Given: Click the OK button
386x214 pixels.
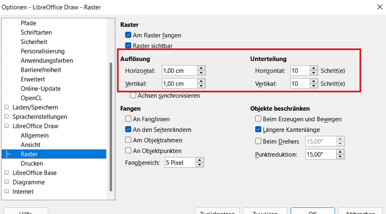Looking at the screenshot, I should [x=312, y=211].
